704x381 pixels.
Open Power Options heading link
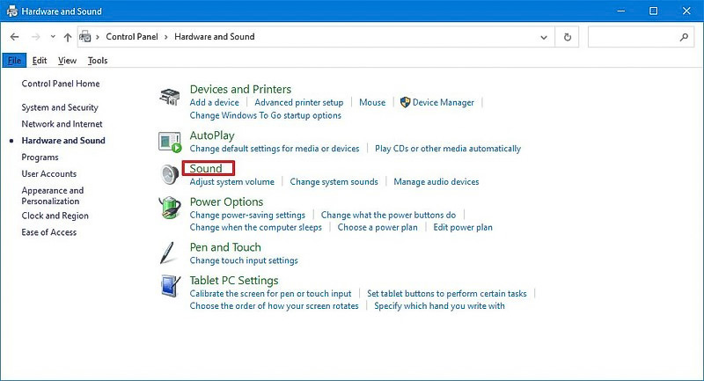(x=226, y=202)
